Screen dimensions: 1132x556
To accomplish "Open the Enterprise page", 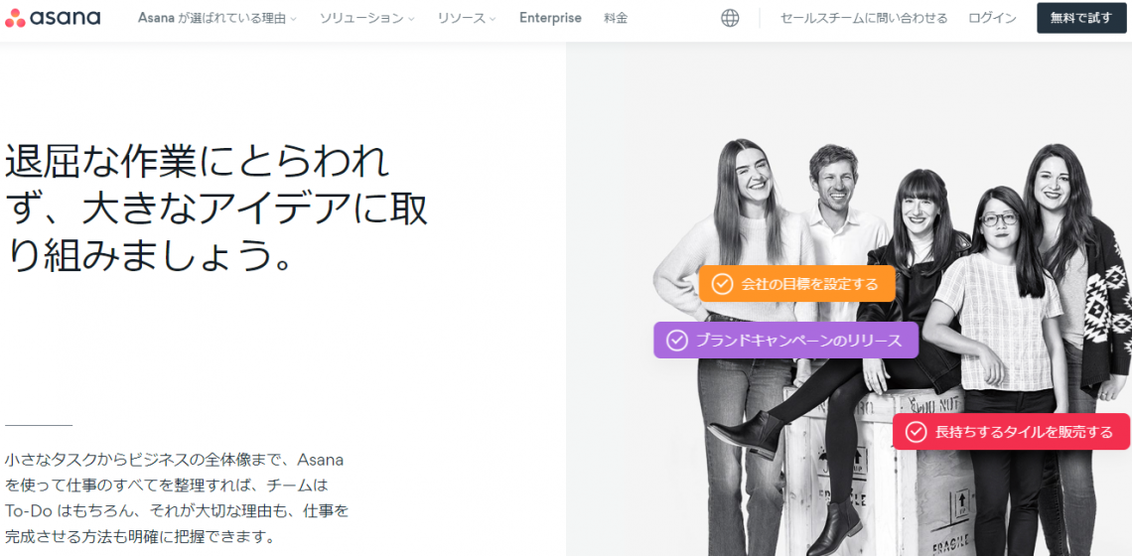I will tap(550, 18).
